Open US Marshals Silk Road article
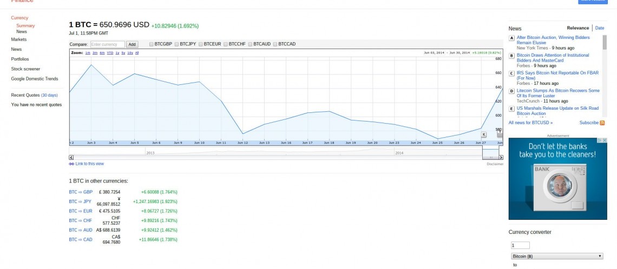Image resolution: width=617 pixels, height=269 pixels. tap(557, 111)
